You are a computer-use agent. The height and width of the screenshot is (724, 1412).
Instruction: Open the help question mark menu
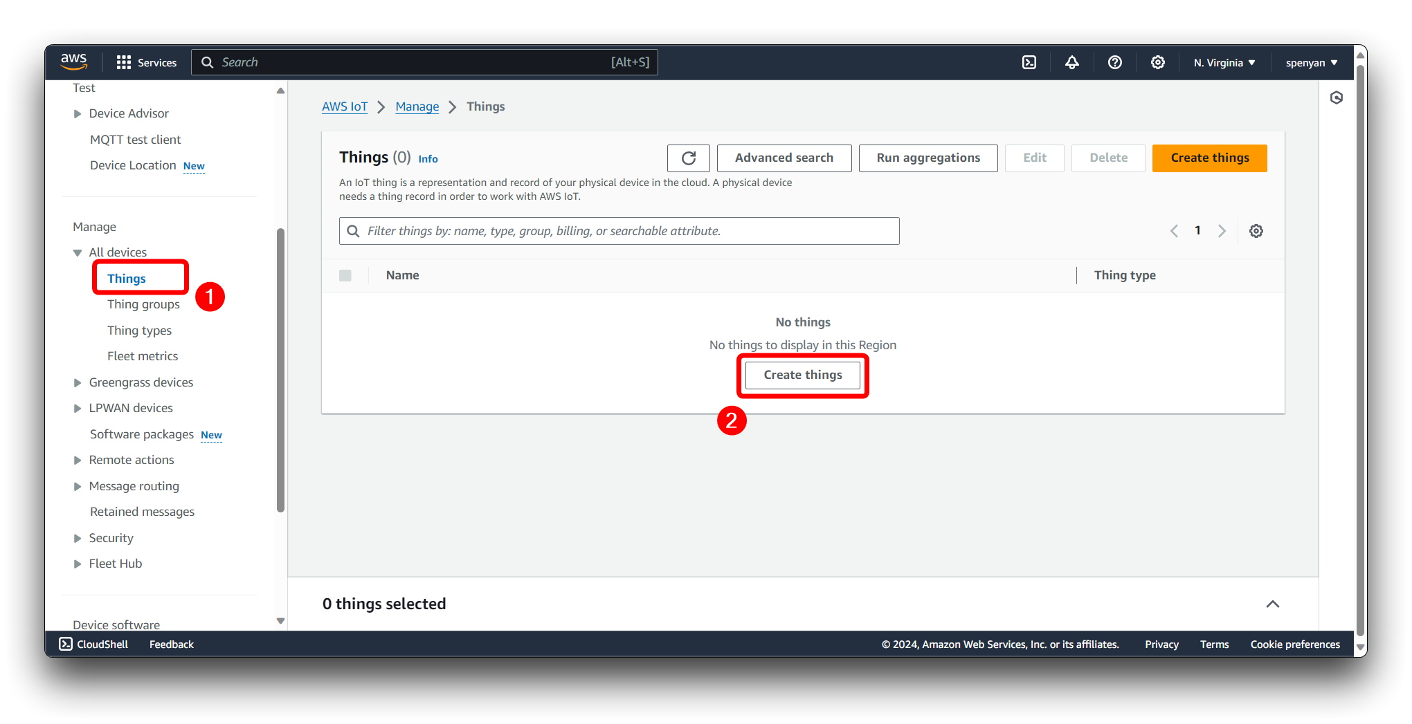(1114, 62)
